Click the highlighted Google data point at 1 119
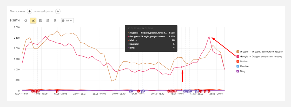291x107 pixels. pyautogui.click(x=182, y=67)
